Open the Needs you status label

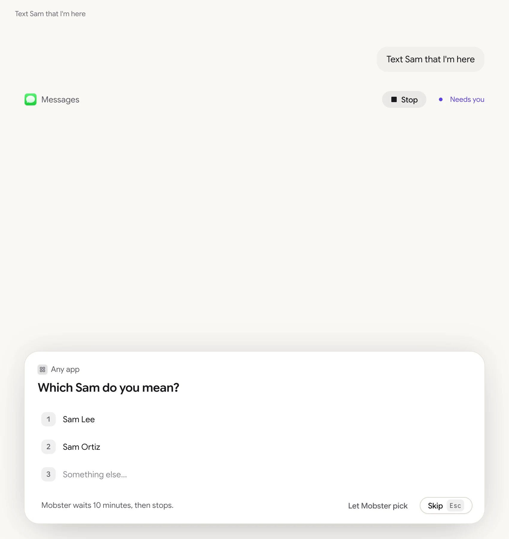[467, 99]
